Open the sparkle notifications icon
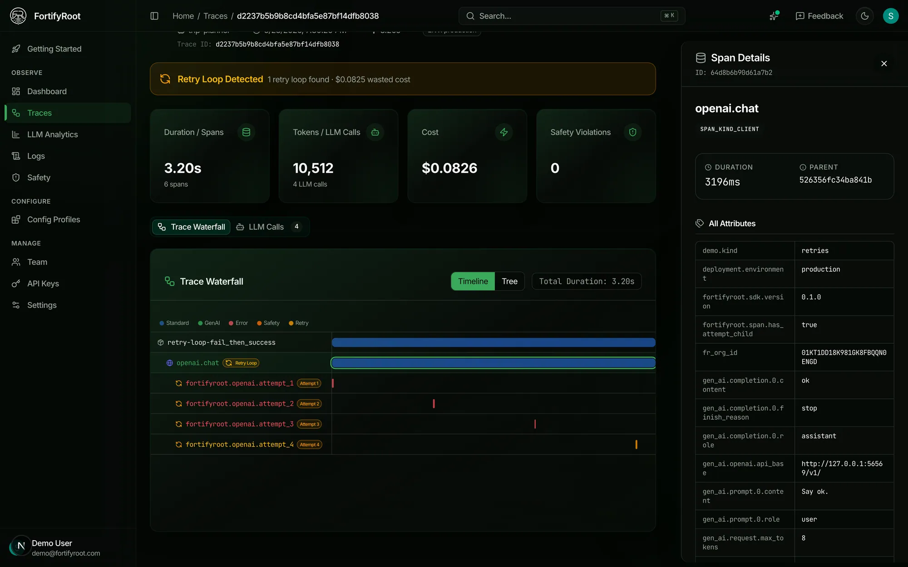908x567 pixels. coord(774,16)
